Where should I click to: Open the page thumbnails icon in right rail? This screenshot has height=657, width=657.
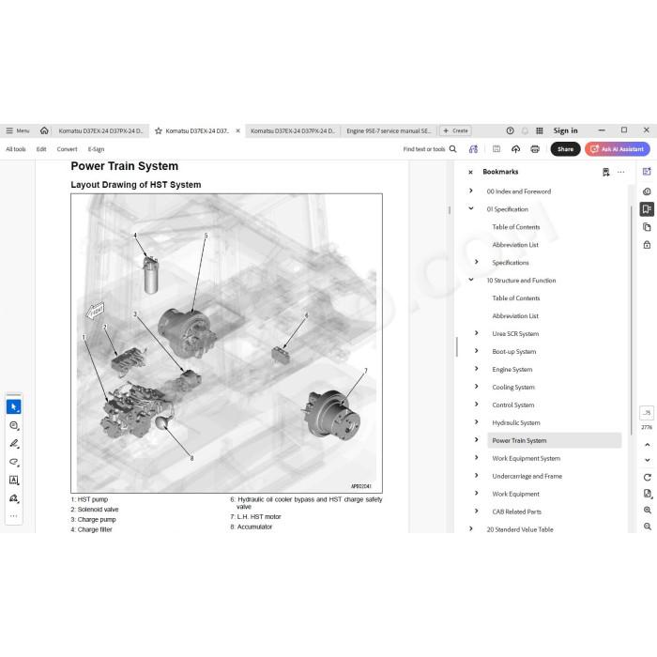tap(647, 227)
